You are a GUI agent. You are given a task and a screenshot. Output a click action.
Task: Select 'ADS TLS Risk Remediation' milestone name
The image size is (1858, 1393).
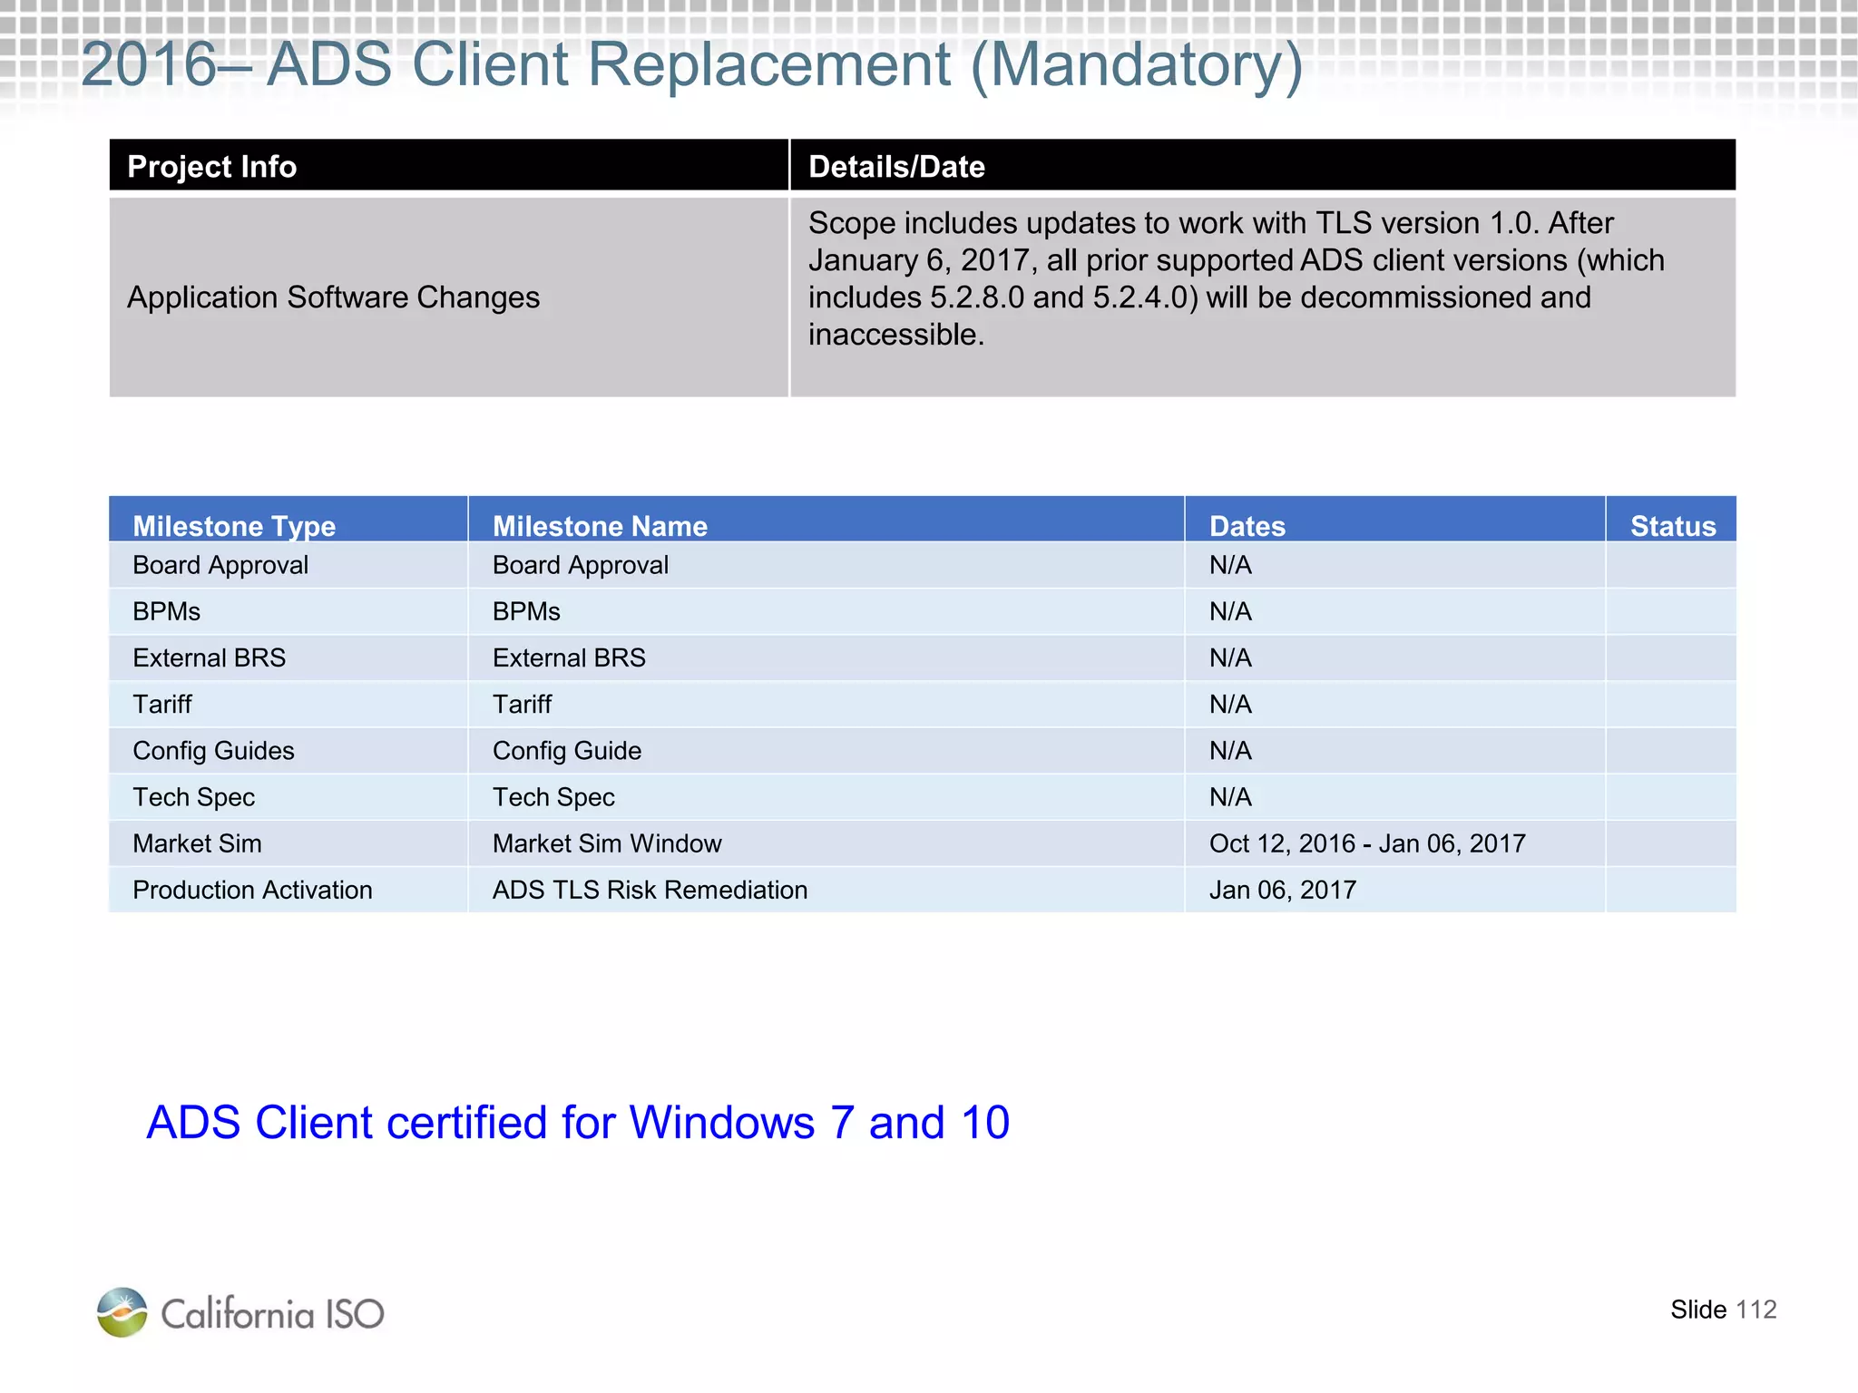click(x=650, y=891)
